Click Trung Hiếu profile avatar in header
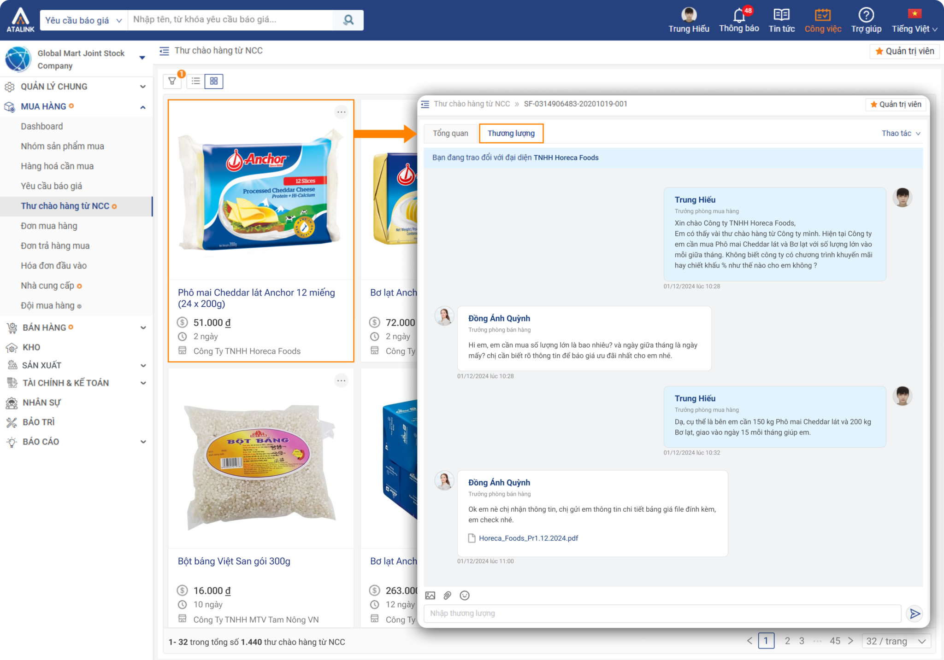 [689, 15]
